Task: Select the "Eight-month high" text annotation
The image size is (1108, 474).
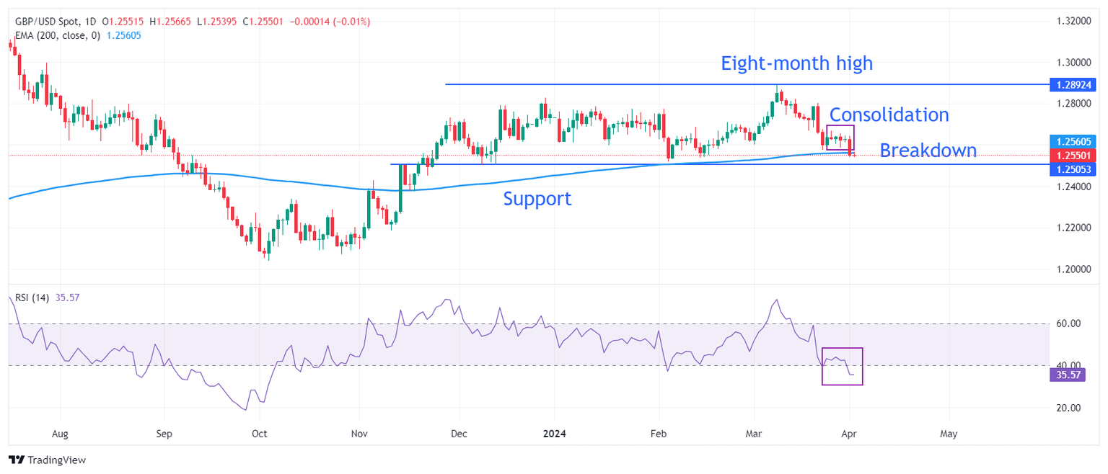Action: (x=796, y=63)
